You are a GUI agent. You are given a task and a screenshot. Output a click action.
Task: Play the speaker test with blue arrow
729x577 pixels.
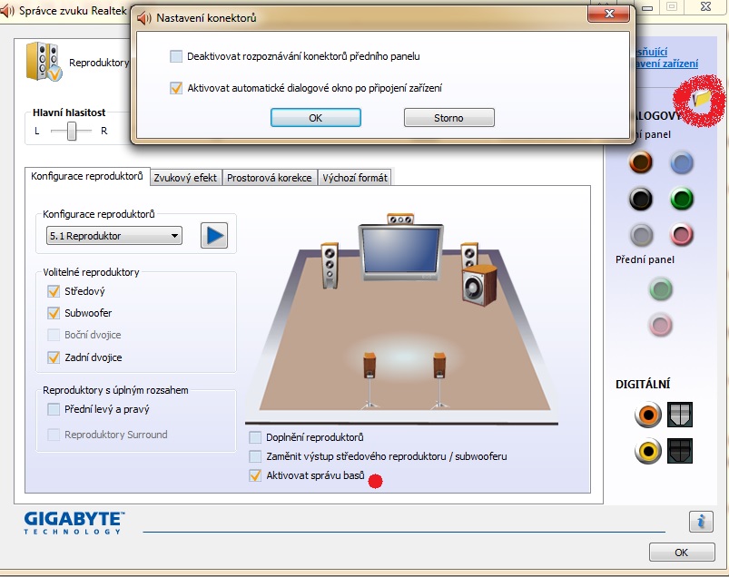pos(214,236)
